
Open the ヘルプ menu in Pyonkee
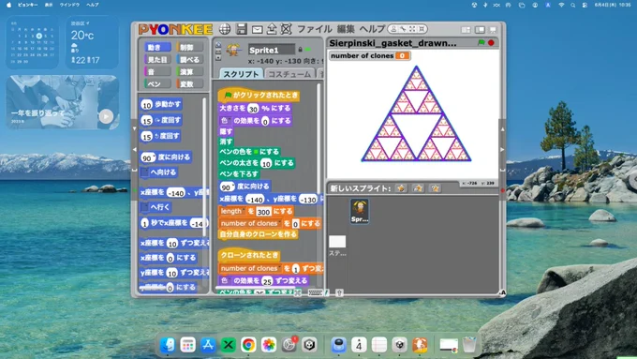[372, 29]
